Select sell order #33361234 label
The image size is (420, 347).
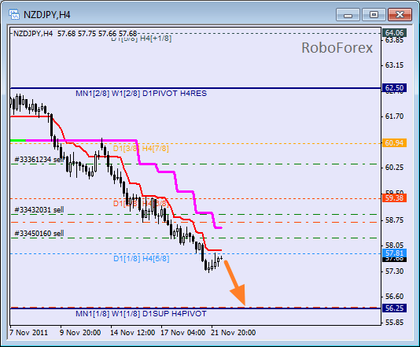[39, 160]
